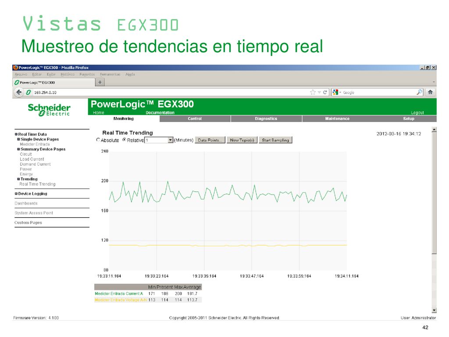Open the Demand Current page

35,164
